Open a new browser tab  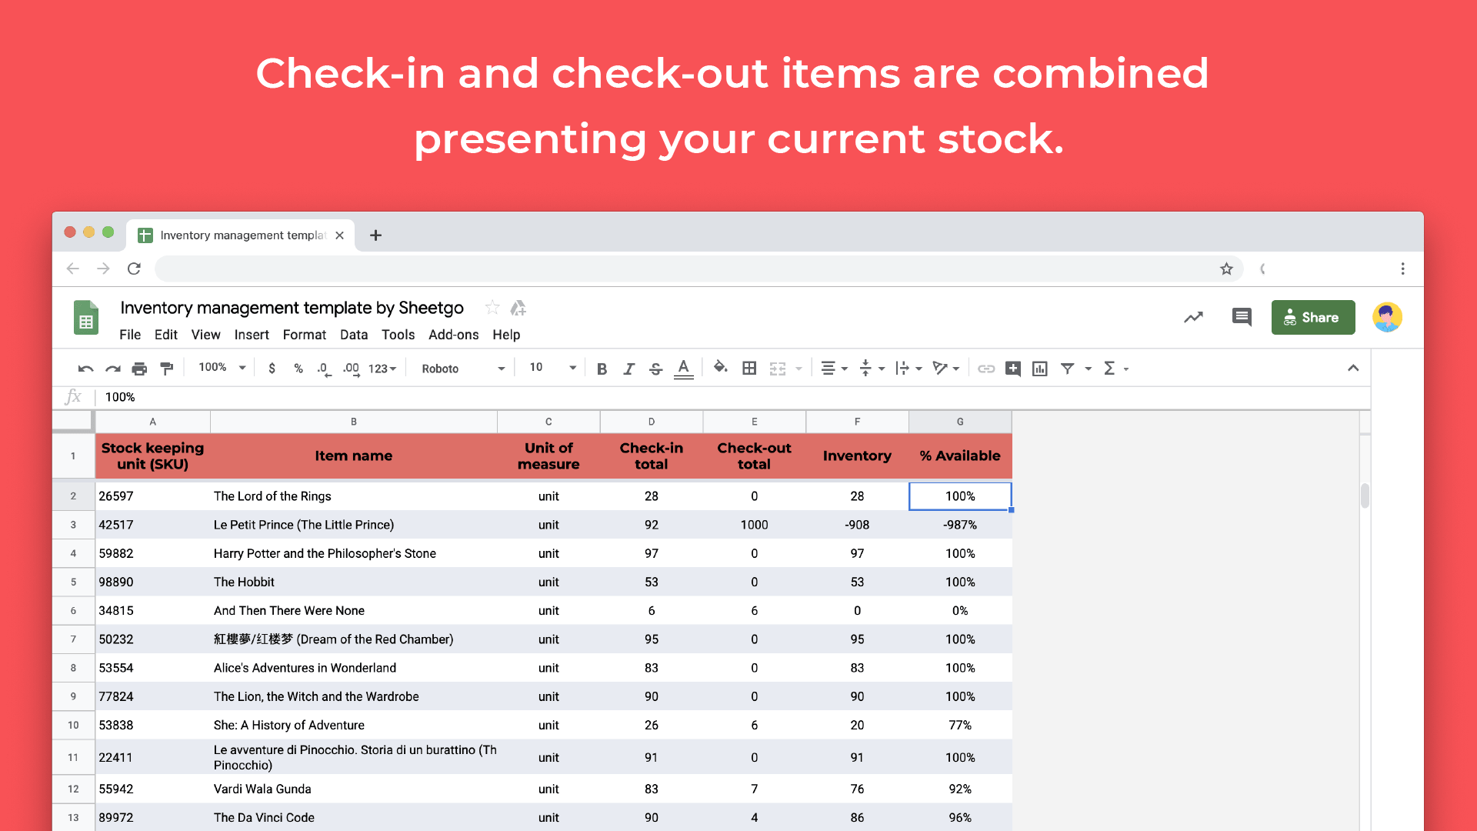tap(375, 235)
